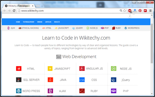Go to AJAX in the gray category bar
155x97 pixels.
11,28
